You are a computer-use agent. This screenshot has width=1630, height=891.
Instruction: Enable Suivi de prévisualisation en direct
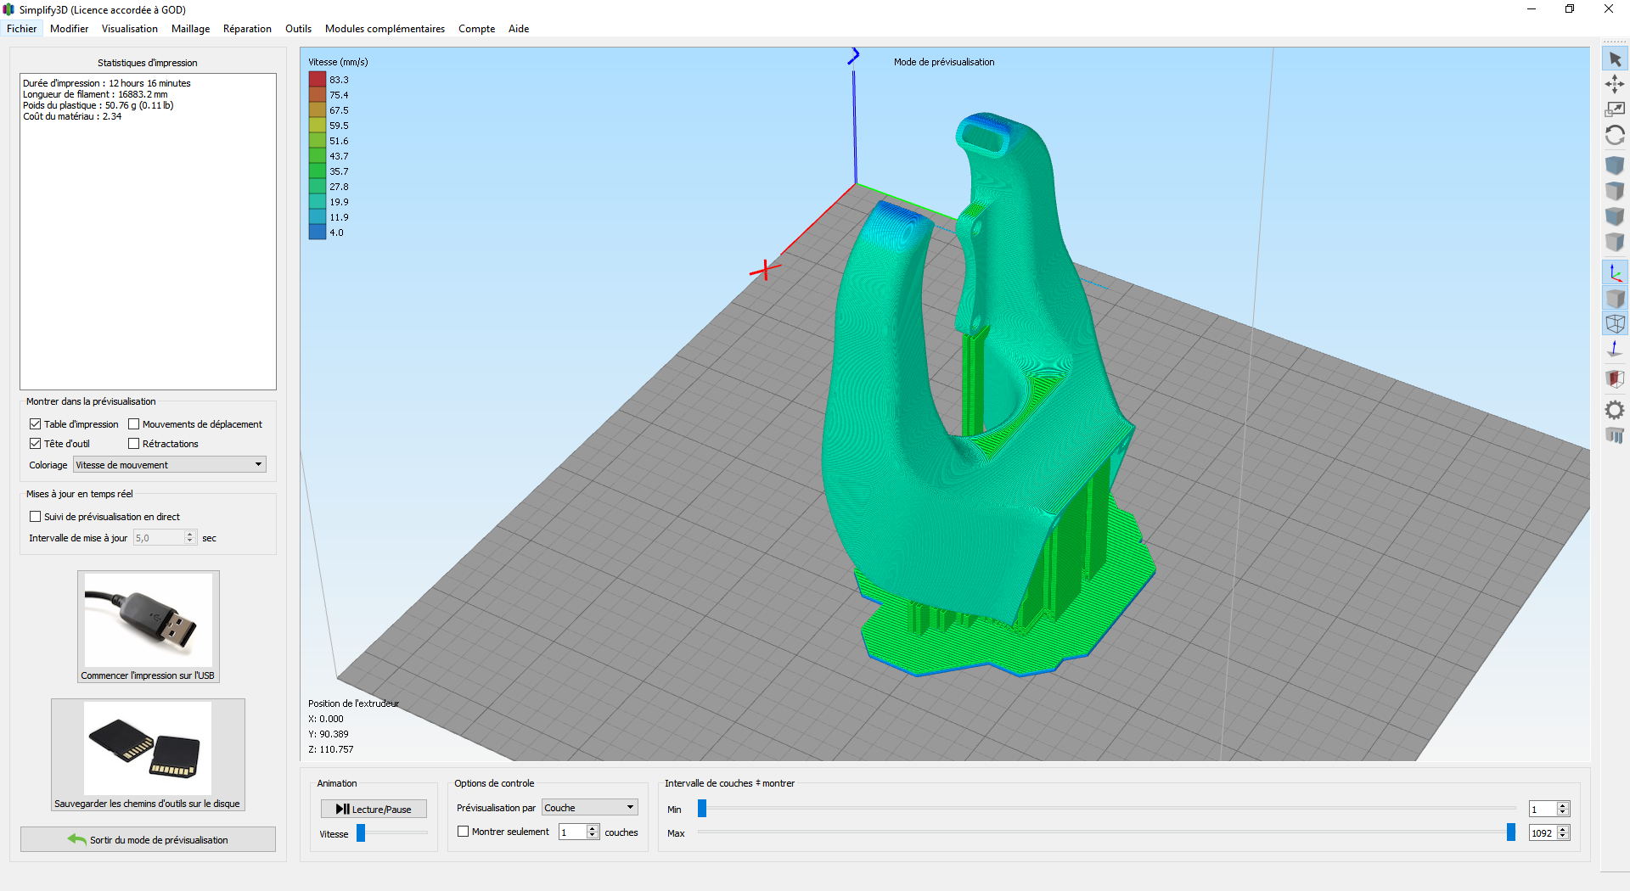pos(35,516)
